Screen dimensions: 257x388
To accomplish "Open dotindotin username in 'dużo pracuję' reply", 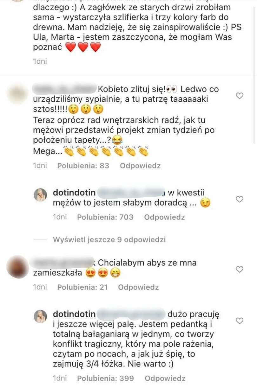I will pos(74,314).
